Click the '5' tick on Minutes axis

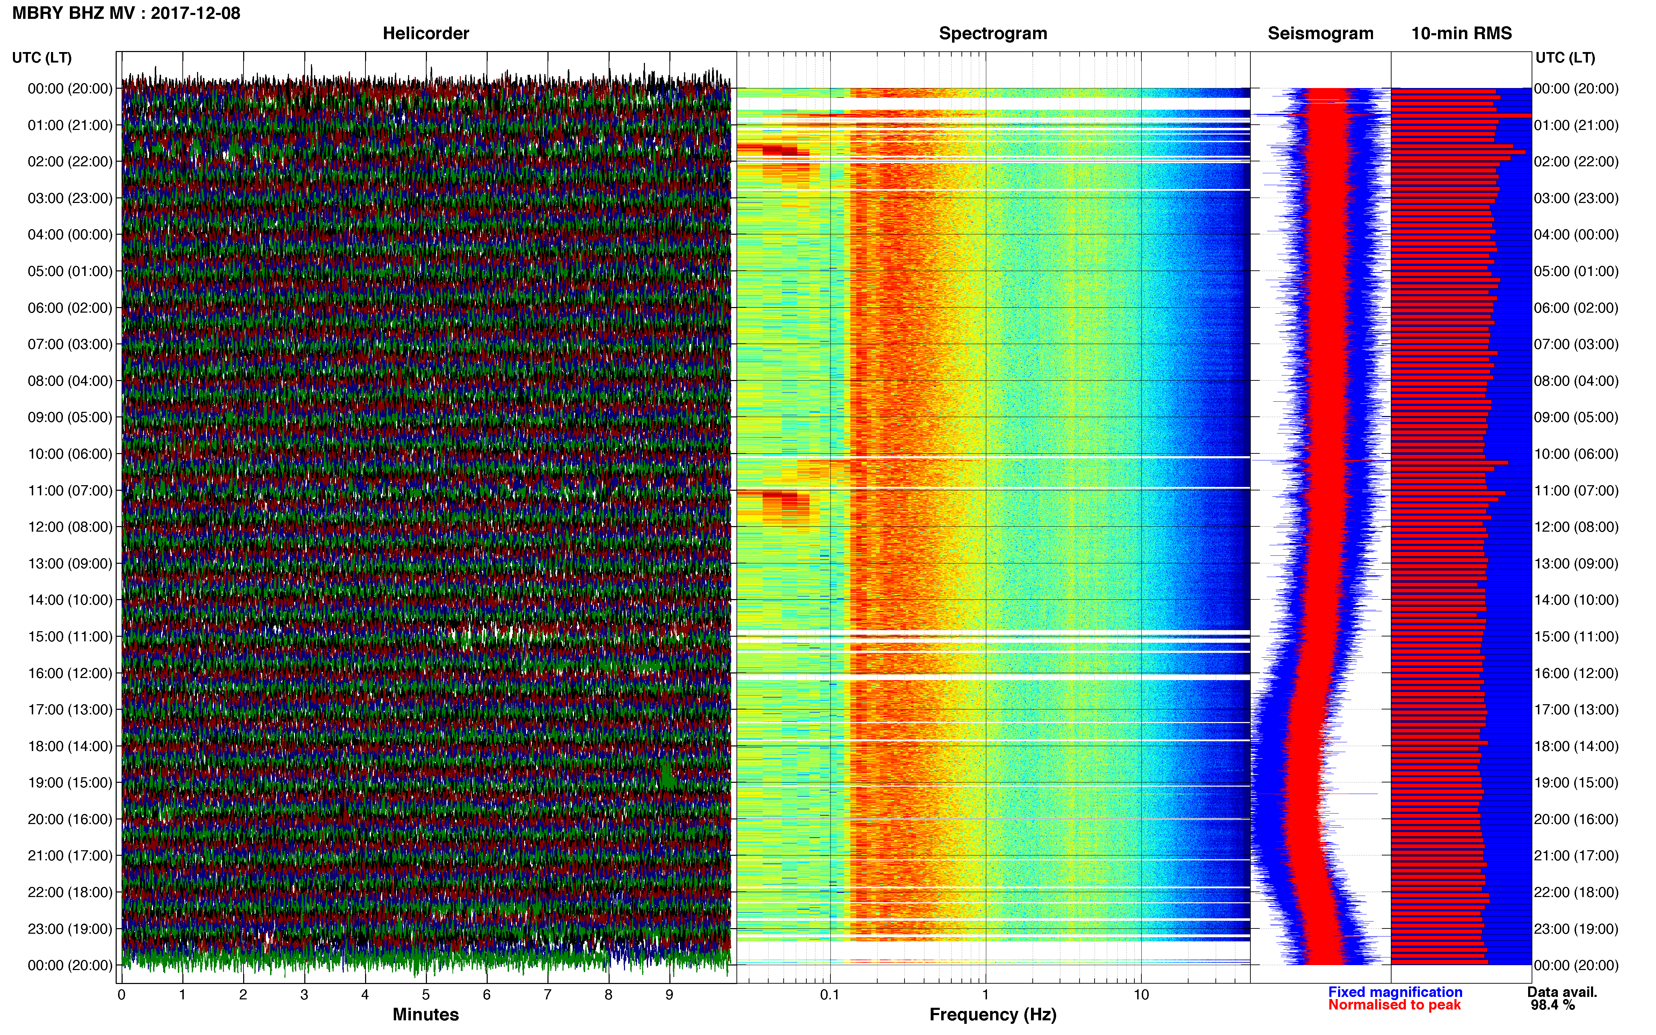tap(426, 994)
